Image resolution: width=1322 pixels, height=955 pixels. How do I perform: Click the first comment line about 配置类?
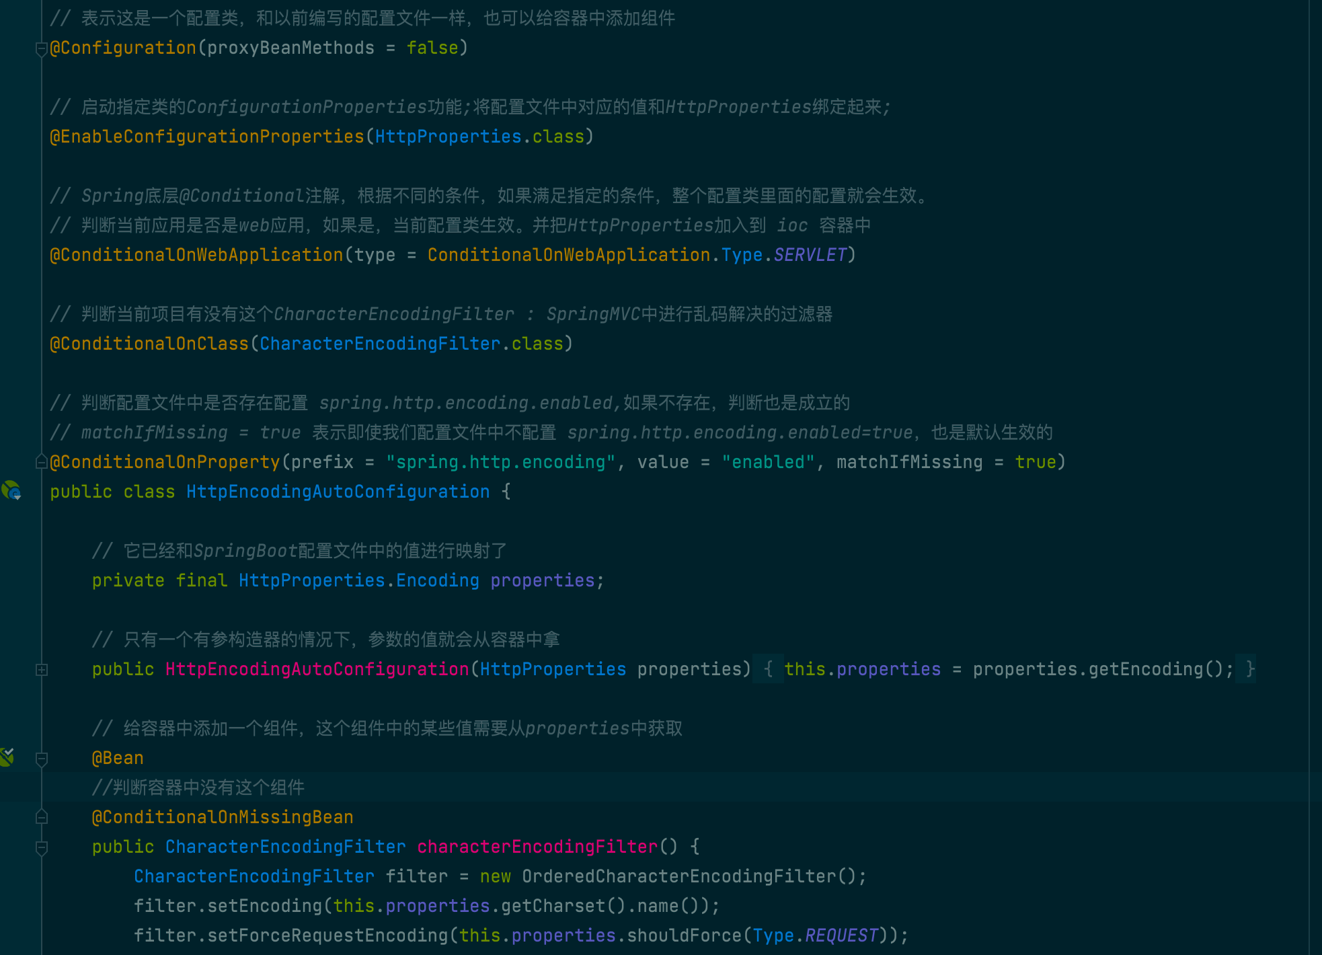point(362,18)
